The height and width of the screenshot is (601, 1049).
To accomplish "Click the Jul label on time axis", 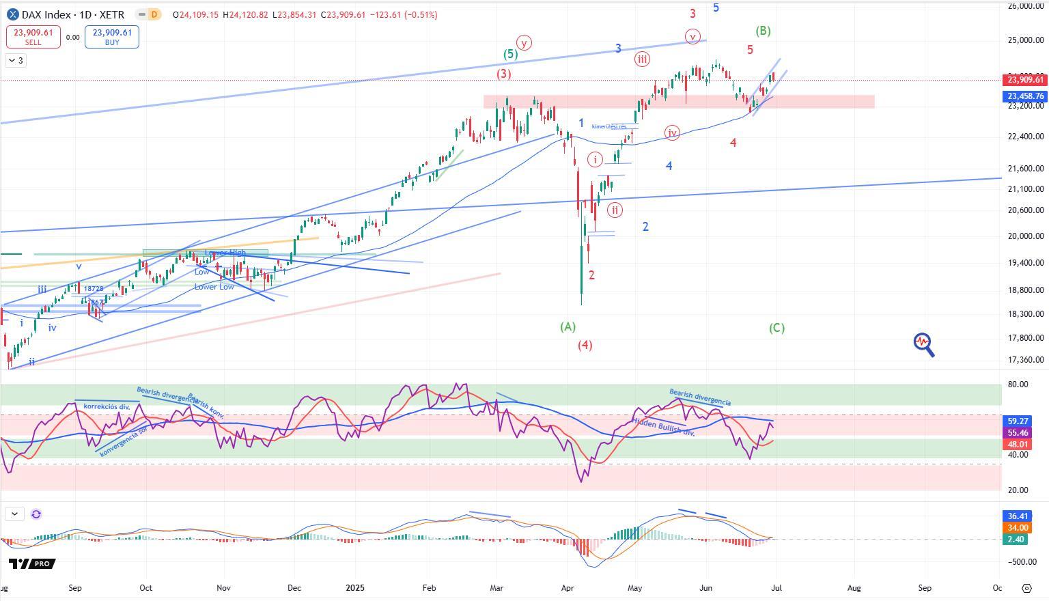I will 776,587.
